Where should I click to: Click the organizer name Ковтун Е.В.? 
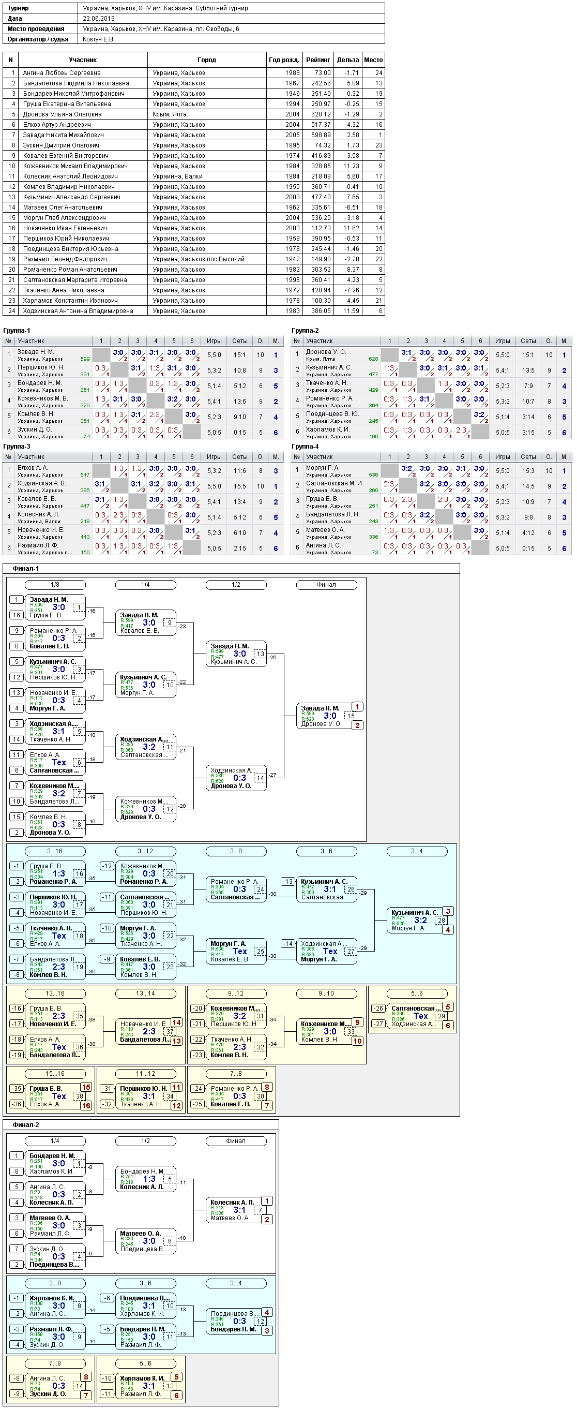click(98, 39)
